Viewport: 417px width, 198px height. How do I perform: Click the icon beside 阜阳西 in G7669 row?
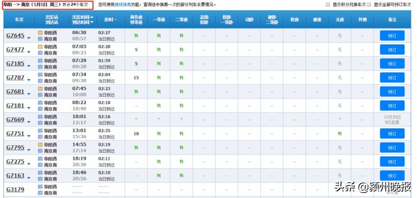[40, 117]
